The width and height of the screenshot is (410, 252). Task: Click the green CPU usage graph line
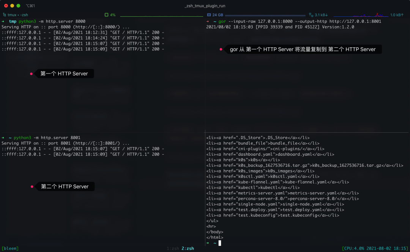pos(162,16)
